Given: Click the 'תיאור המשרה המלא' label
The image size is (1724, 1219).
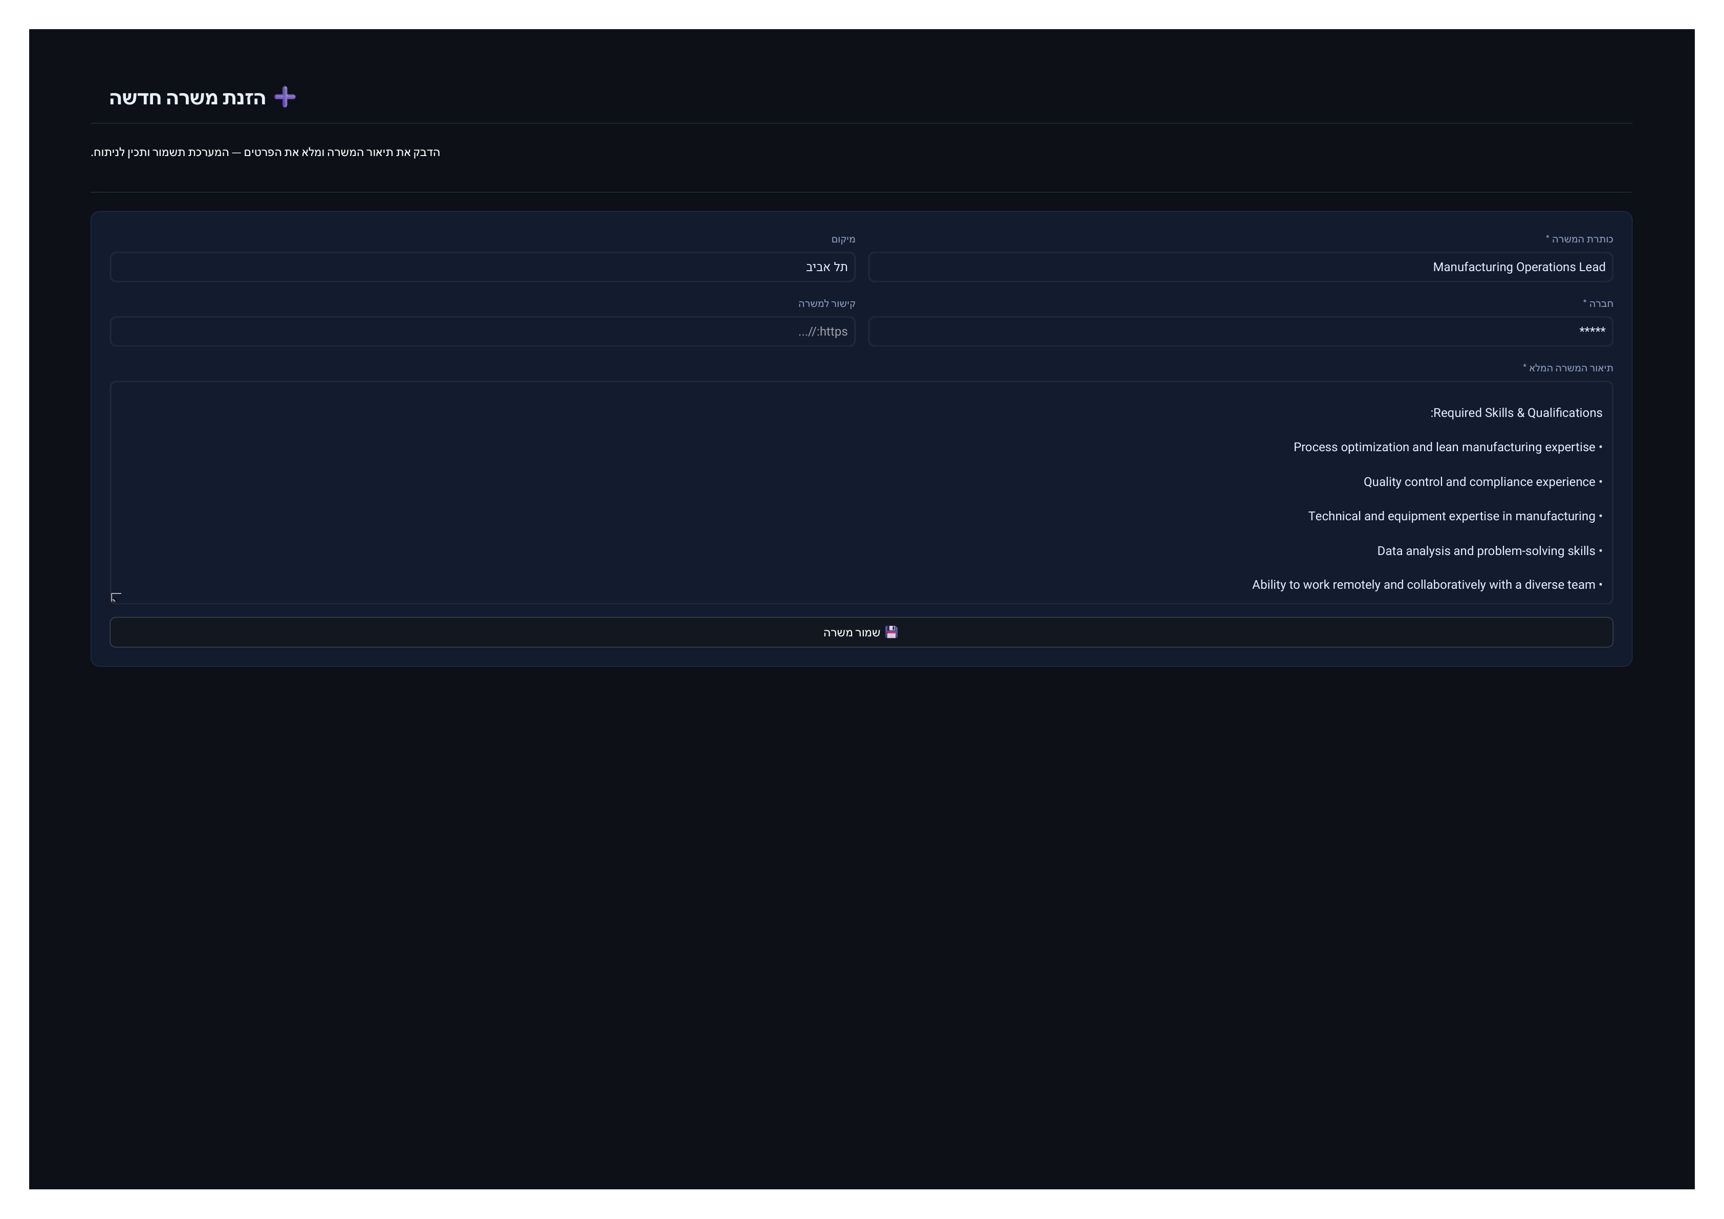Looking at the screenshot, I should point(1568,368).
